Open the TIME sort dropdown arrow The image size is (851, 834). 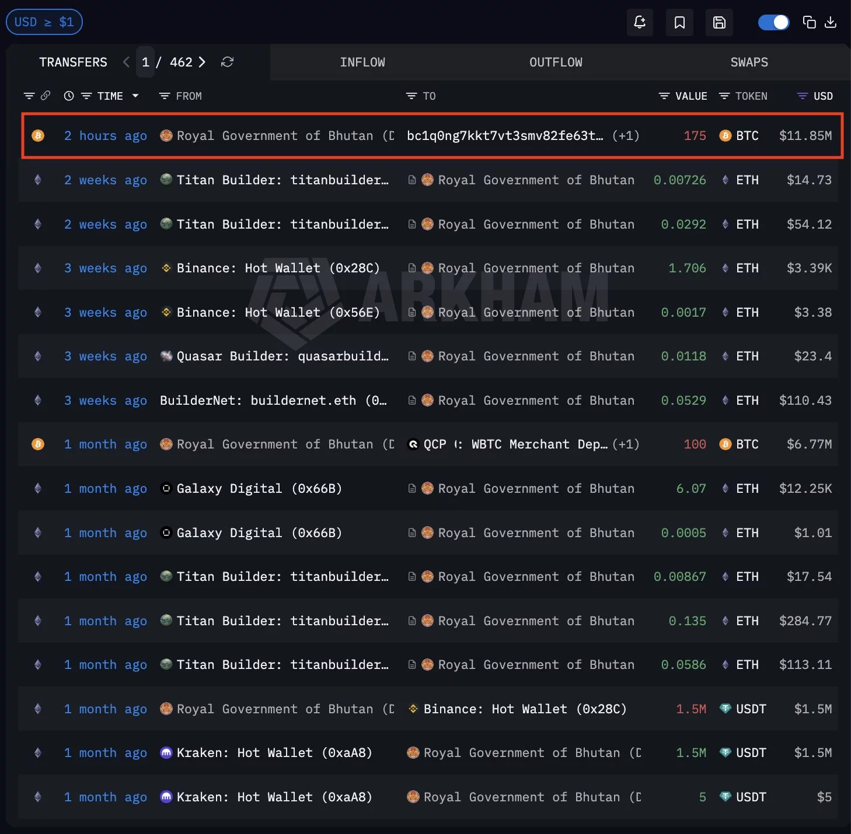(135, 96)
